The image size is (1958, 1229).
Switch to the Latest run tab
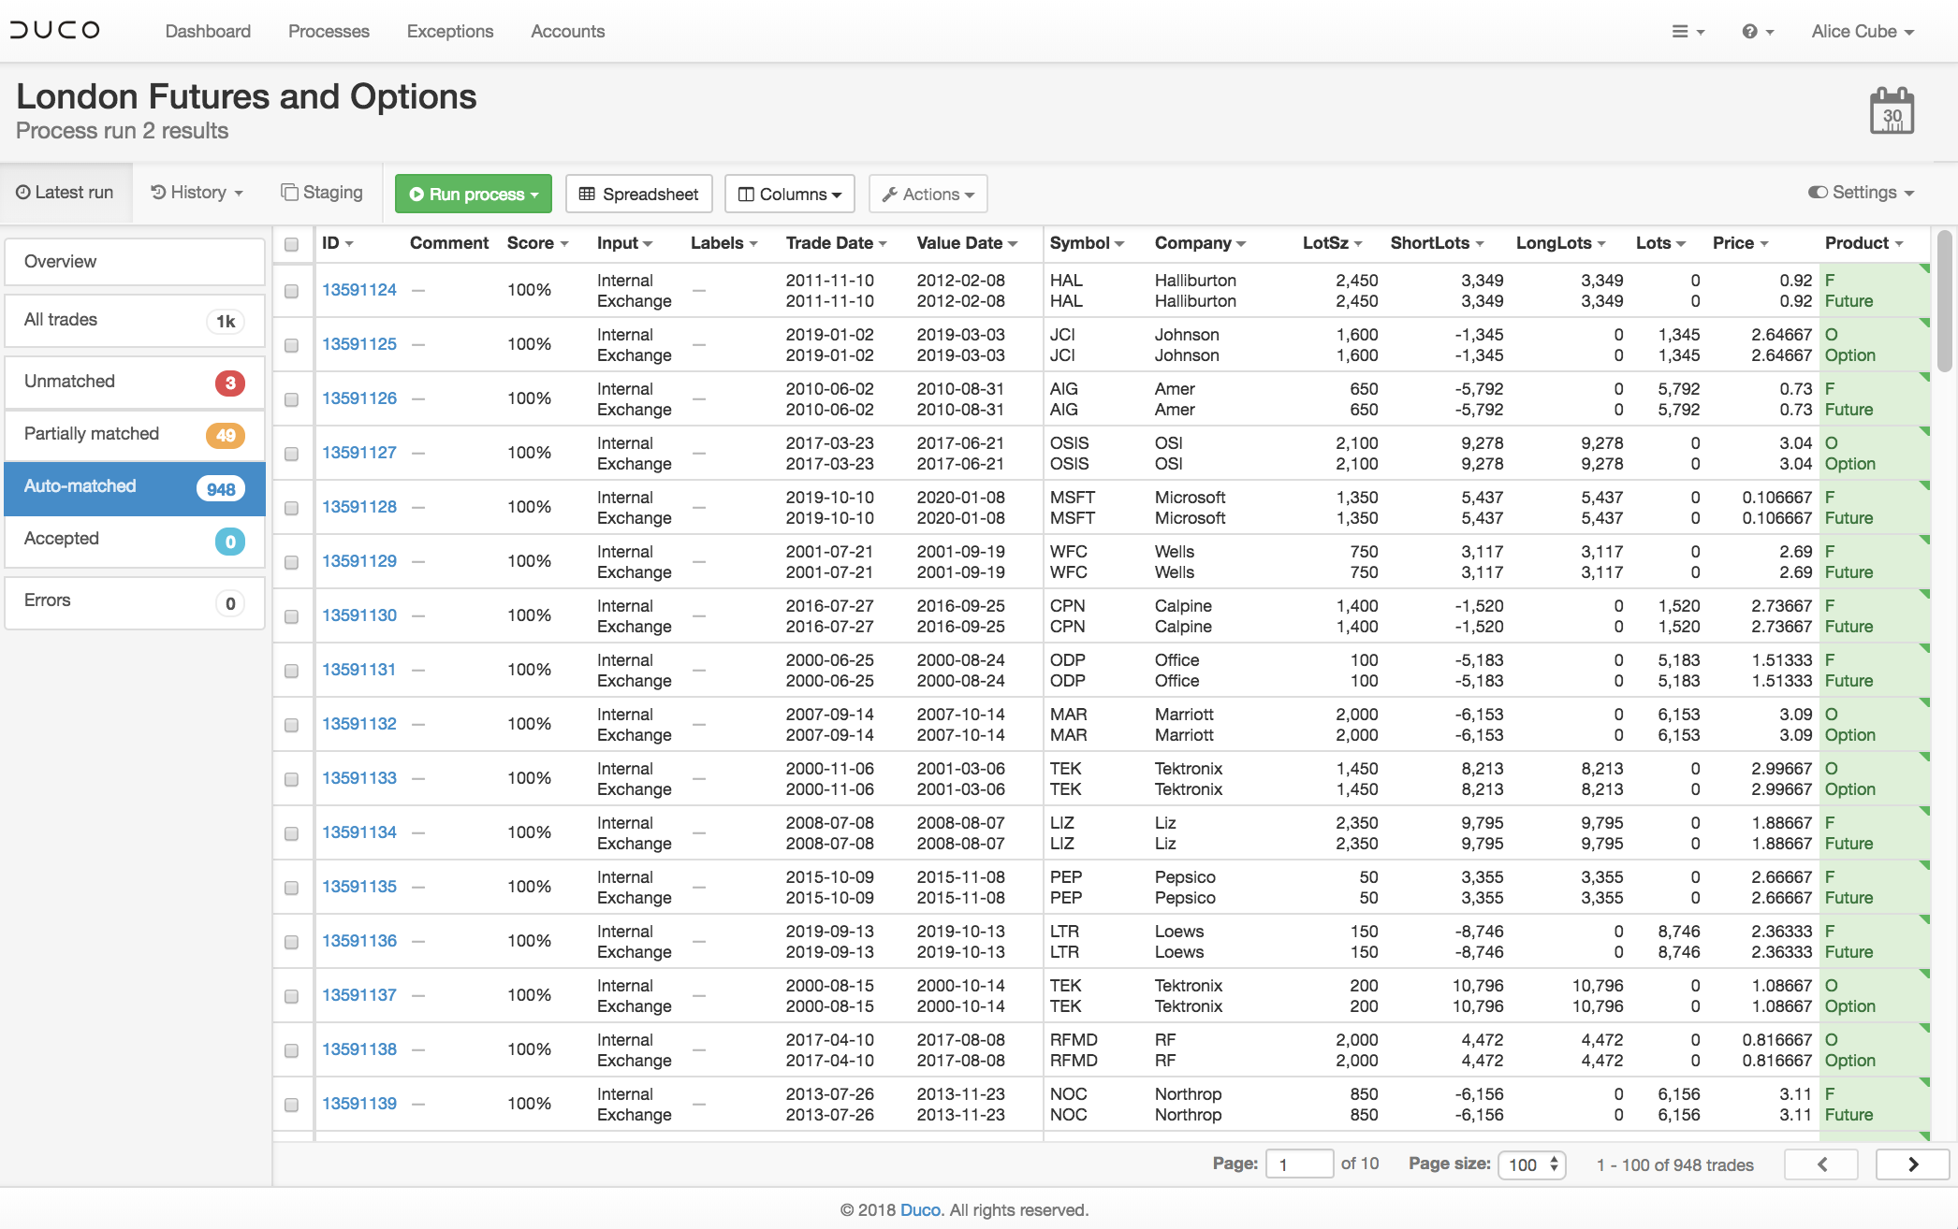coord(65,192)
